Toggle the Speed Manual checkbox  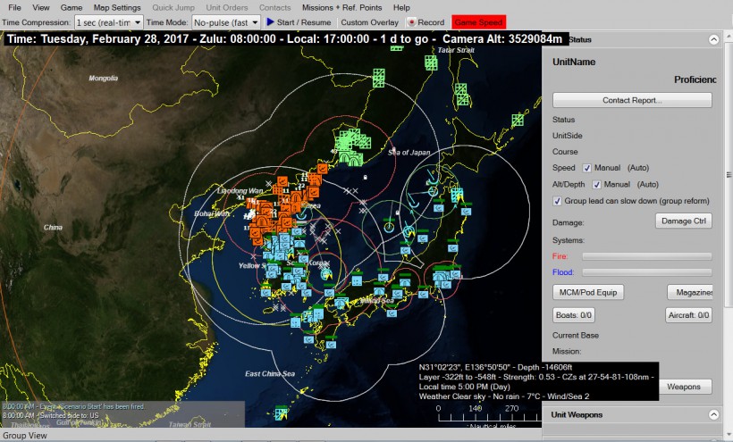tap(587, 168)
